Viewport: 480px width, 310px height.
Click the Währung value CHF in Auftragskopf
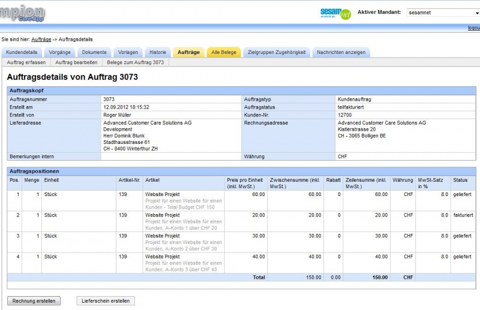pyautogui.click(x=342, y=156)
